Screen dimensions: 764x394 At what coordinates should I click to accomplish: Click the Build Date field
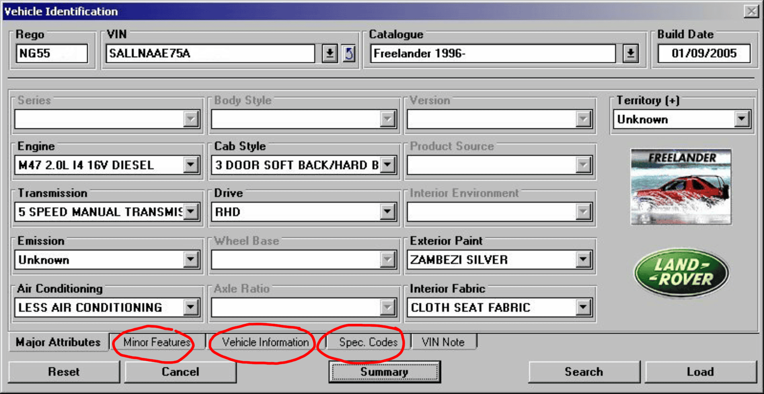[704, 53]
